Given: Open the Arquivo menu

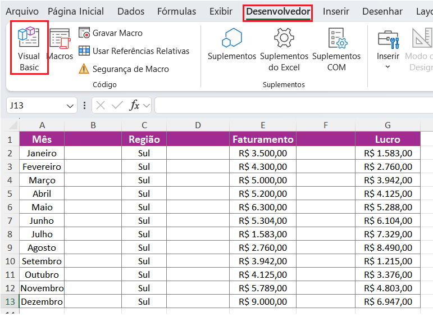Looking at the screenshot, I should pos(22,11).
